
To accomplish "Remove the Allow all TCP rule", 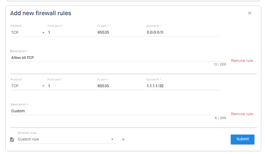I will pos(242,60).
